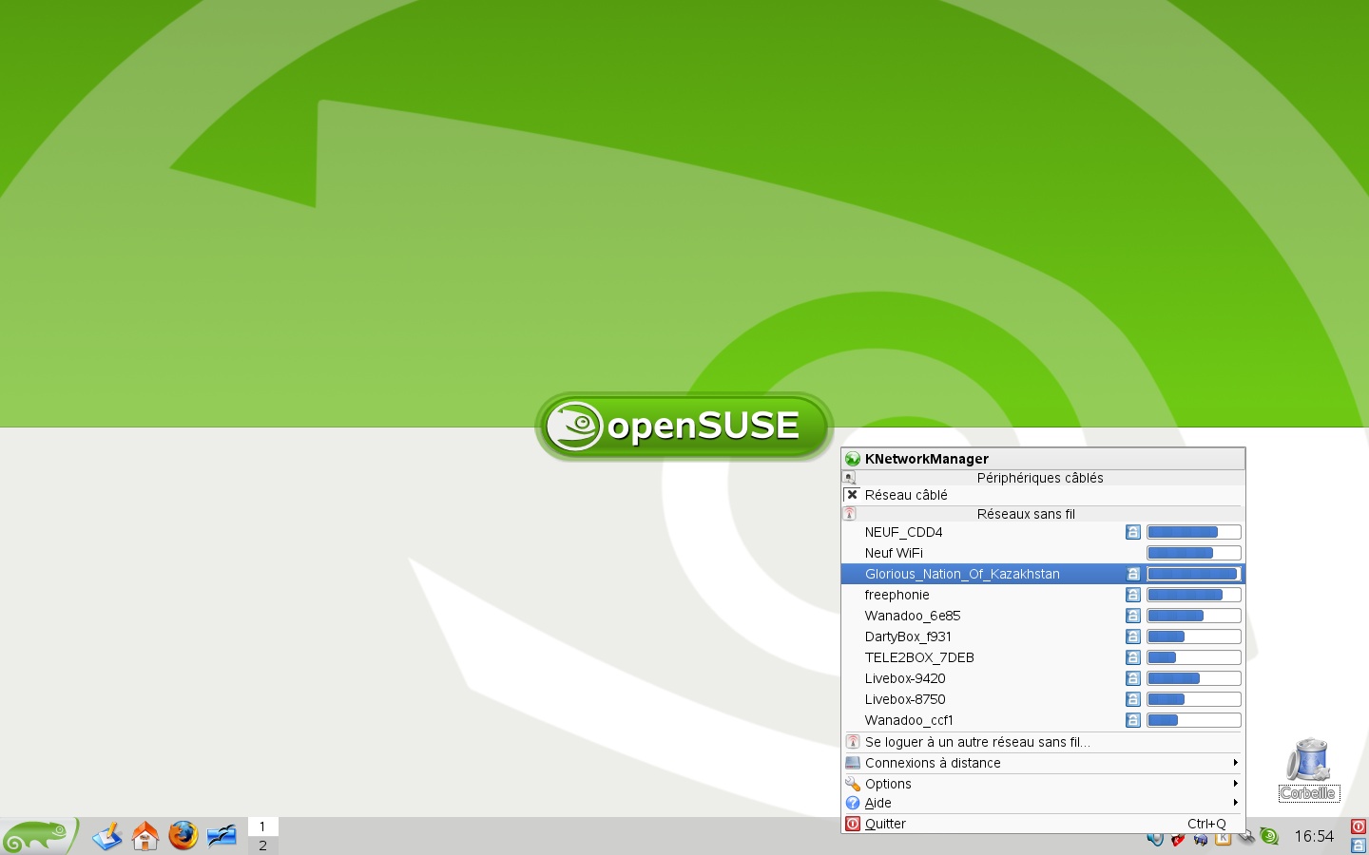Expand the Connexions à distance submenu
Image resolution: width=1369 pixels, height=855 pixels.
click(x=1043, y=763)
